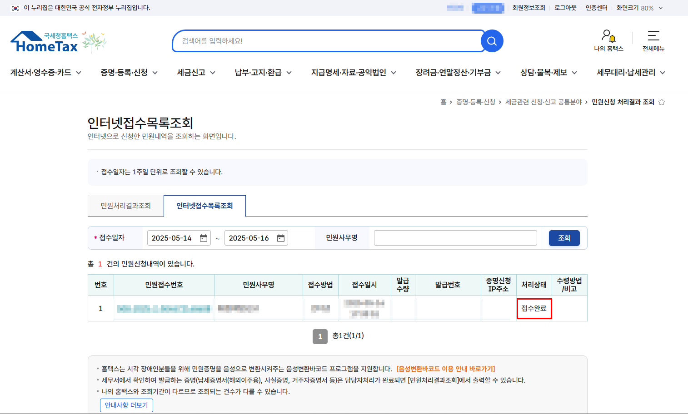Expand 화면크기 80% dropdown

coord(639,8)
